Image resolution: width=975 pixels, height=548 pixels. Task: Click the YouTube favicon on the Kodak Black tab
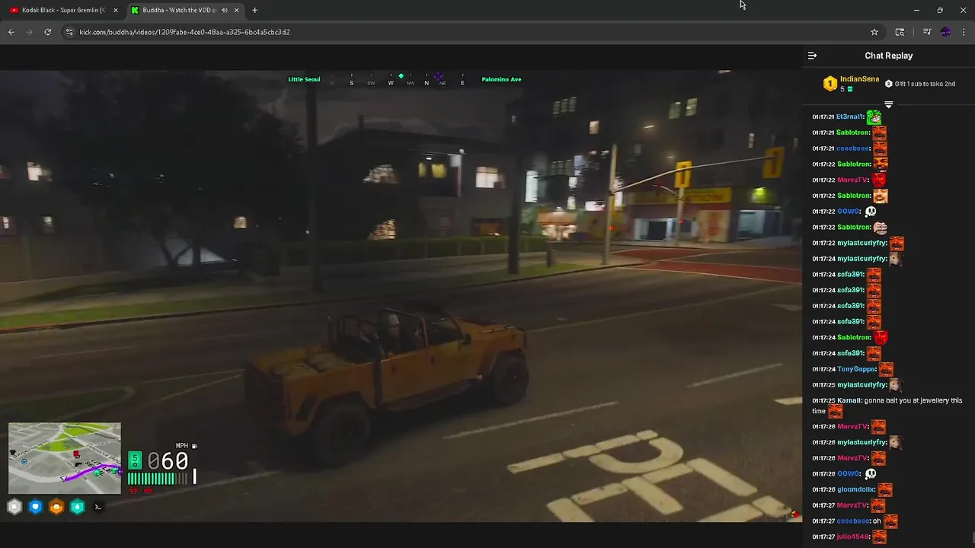coord(14,10)
